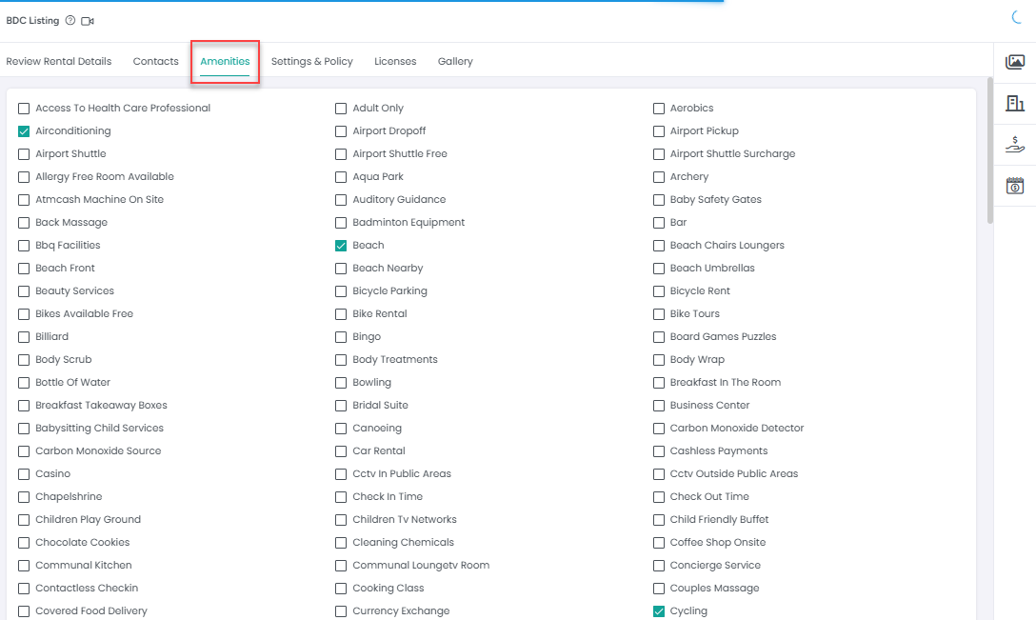Enable Bowling checkbox
Viewport: 1036px width, 620px height.
tap(341, 383)
